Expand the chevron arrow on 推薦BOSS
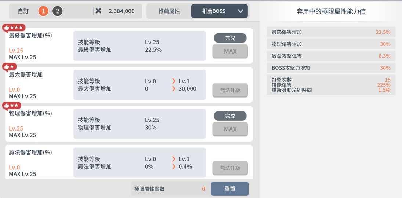Screen dimensions: 402x198 (240, 11)
